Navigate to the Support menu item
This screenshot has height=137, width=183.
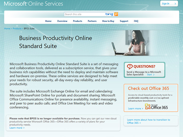[124, 21]
